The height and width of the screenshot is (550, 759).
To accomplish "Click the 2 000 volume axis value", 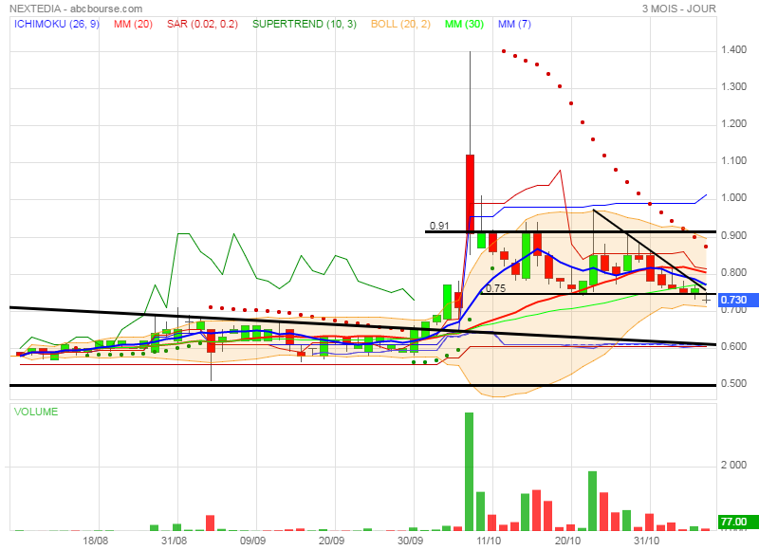I will coord(733,466).
